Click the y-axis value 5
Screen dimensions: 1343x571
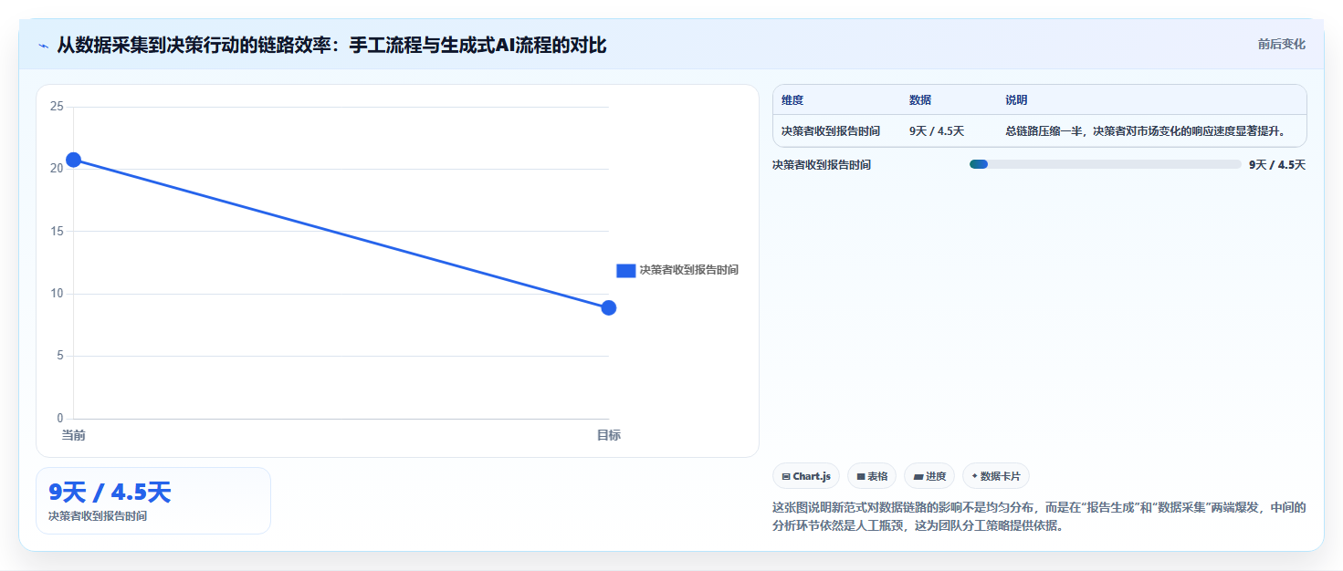point(59,356)
